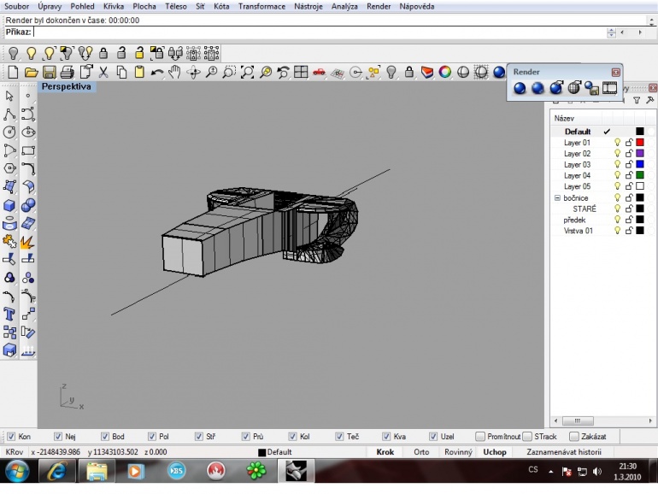Viewport: 658px width, 494px height.
Task: Open four viewports layout icon
Action: tap(301, 72)
